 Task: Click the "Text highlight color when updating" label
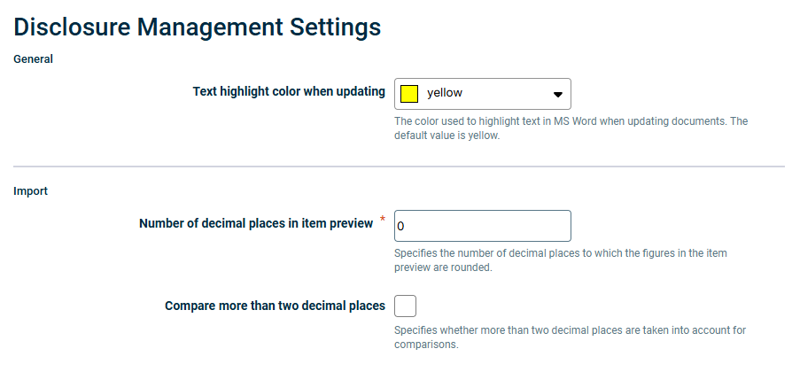(289, 92)
